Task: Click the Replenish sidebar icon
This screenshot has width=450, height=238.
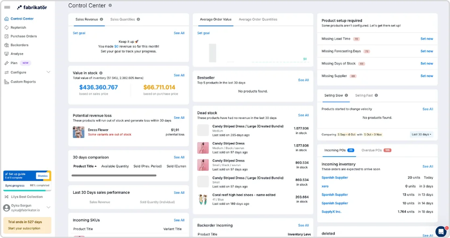Action: coord(6,27)
